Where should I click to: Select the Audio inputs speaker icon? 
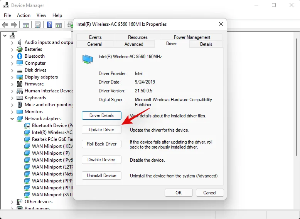click(19, 42)
